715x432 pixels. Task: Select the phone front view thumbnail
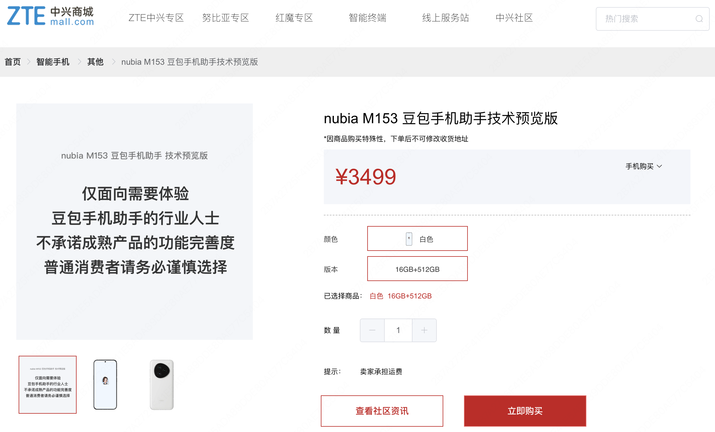pos(105,384)
